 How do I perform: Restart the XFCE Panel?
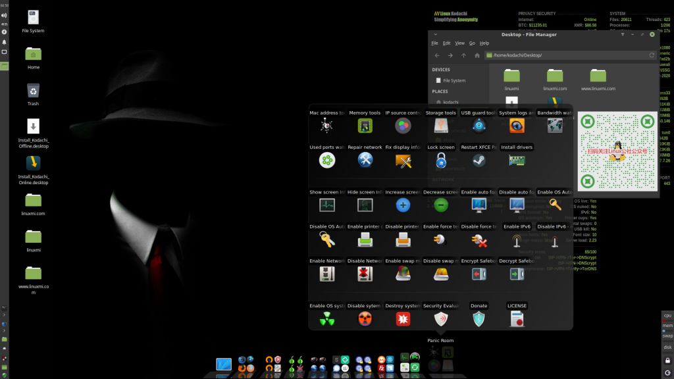point(479,161)
